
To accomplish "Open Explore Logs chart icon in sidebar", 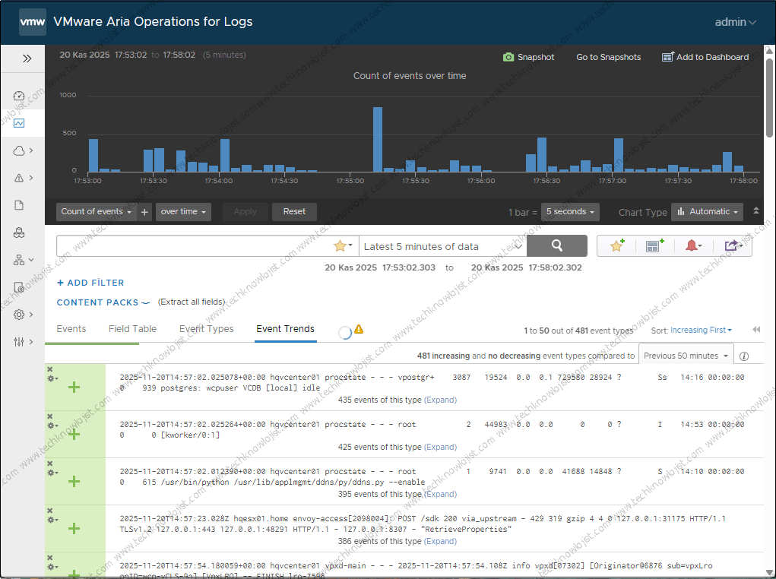I will click(19, 123).
